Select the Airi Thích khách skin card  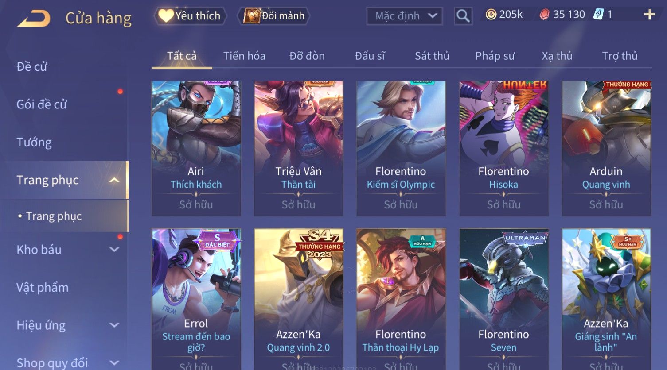[196, 148]
